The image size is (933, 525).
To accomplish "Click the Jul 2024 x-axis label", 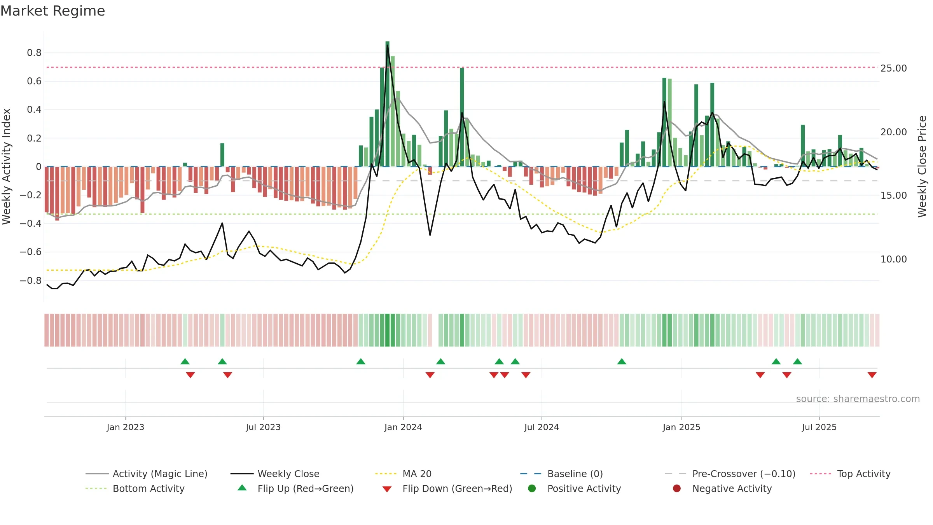I will point(542,427).
